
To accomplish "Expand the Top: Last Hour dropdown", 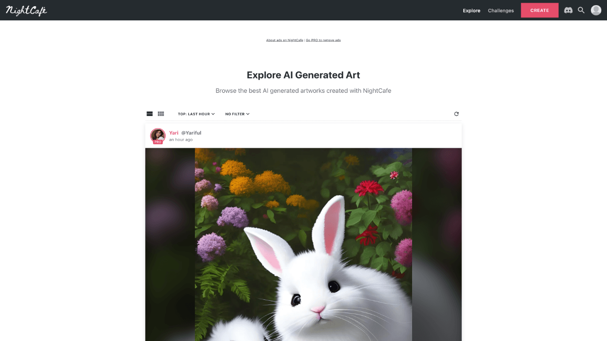I will (x=196, y=114).
